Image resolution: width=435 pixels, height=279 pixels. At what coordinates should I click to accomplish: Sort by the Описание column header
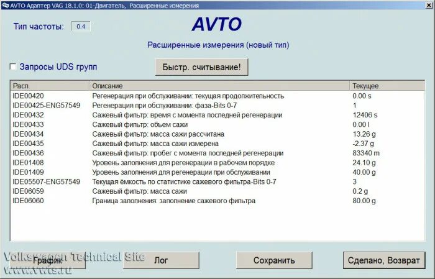tap(219, 86)
